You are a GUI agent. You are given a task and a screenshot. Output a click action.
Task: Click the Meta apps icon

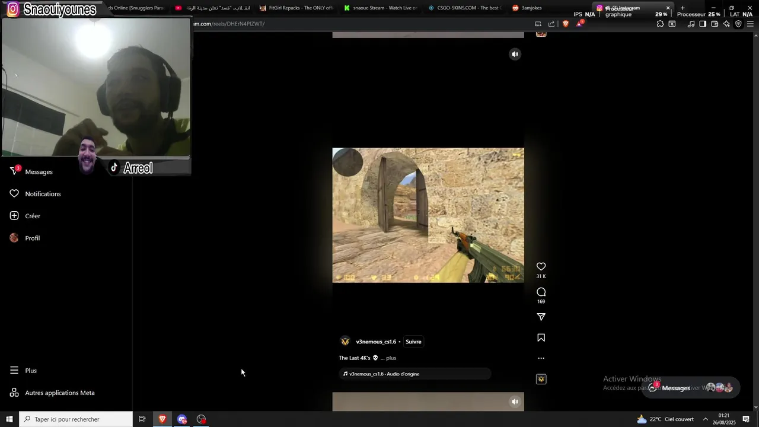14,393
